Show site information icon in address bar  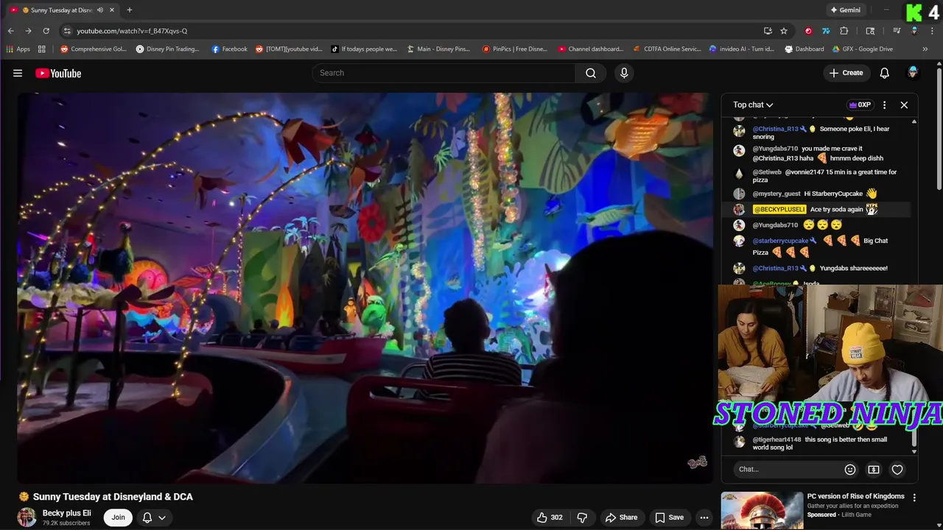67,31
